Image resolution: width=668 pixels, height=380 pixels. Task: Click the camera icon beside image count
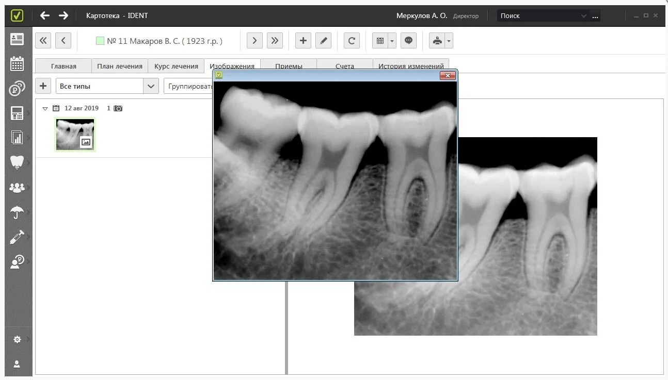(118, 108)
